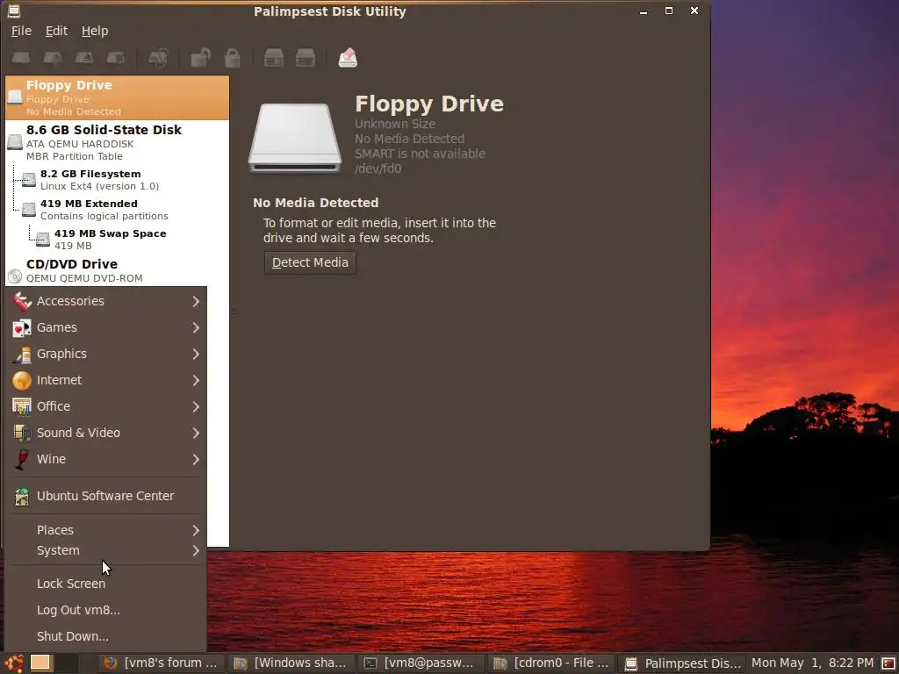899x674 pixels.
Task: Click the panel clock showing 8:22 PM
Action: tap(812, 663)
